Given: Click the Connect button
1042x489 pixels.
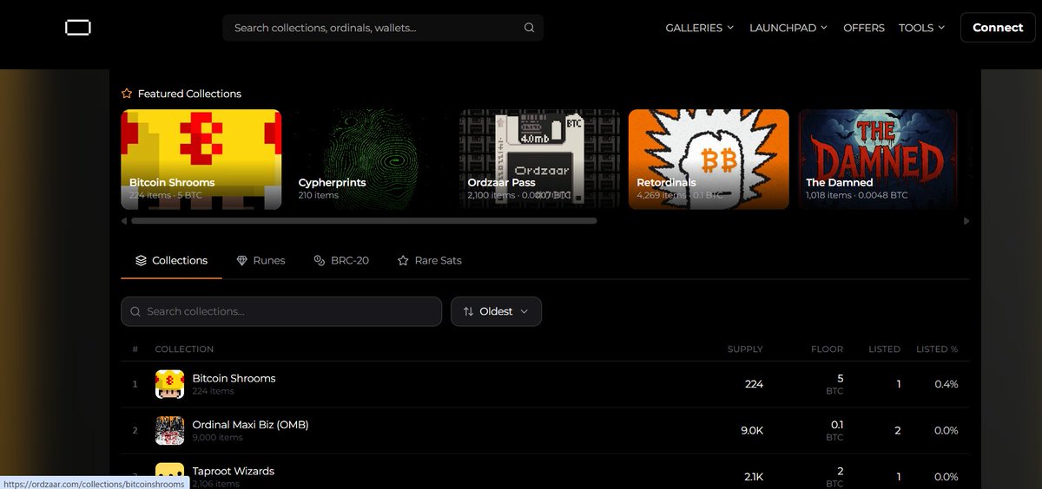Looking at the screenshot, I should pos(998,28).
